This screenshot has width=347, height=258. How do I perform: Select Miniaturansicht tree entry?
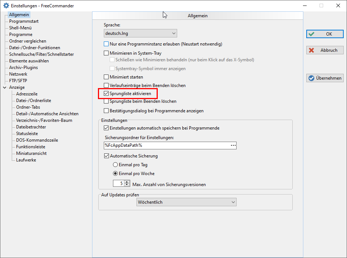click(31, 153)
